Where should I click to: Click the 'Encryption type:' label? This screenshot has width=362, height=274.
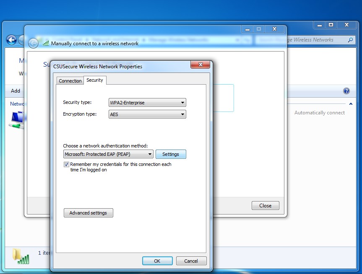tap(80, 114)
